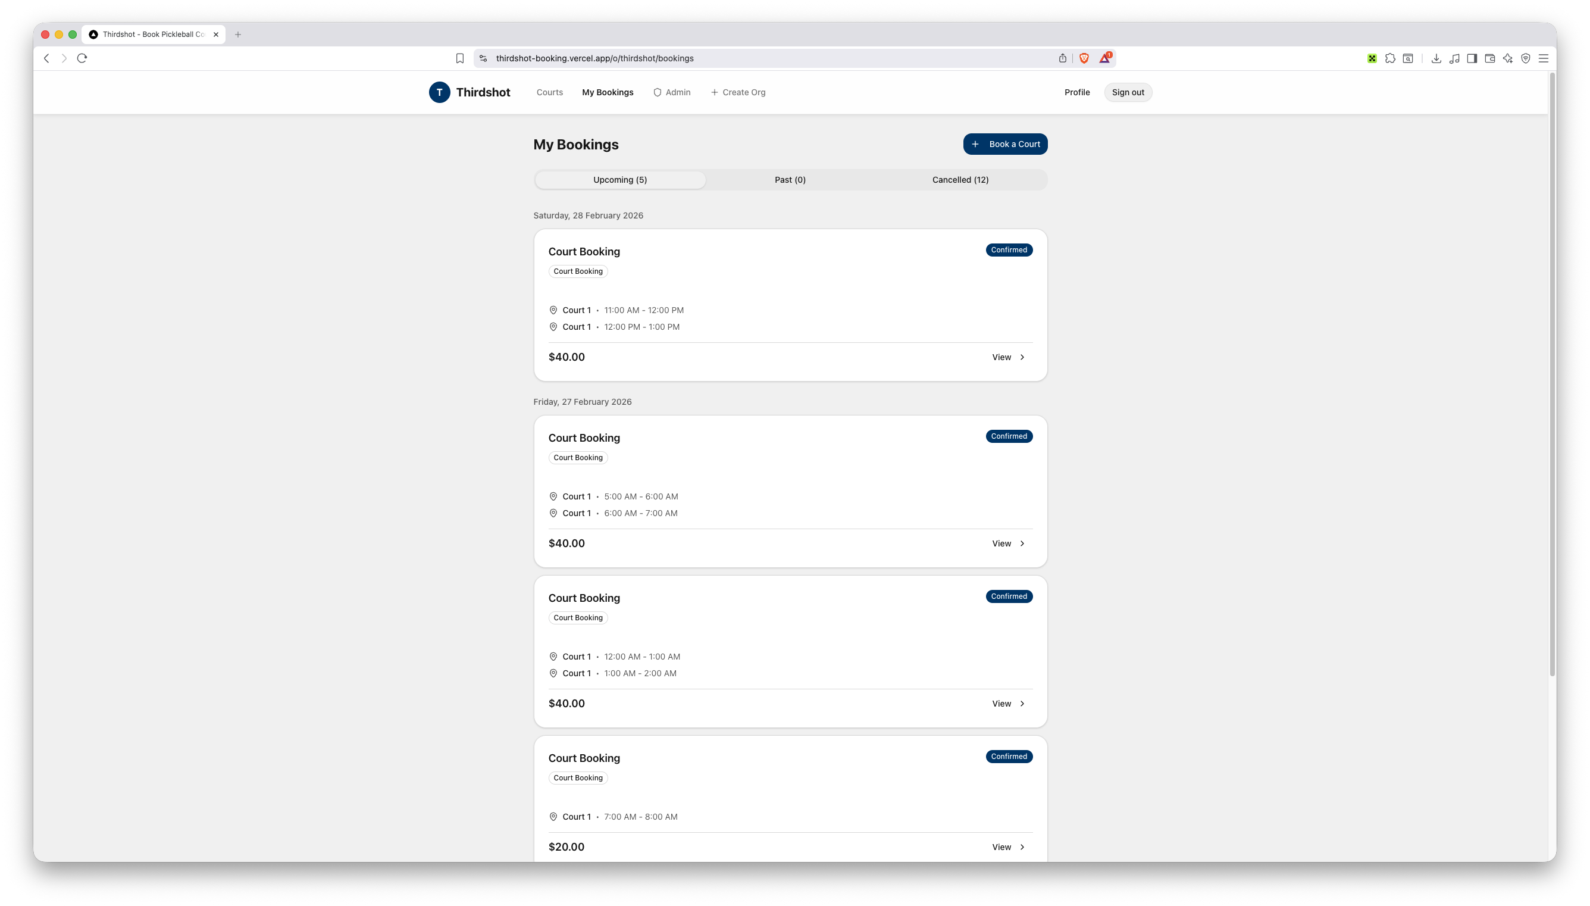
Task: Open the browser hamburger menu
Action: (1544, 58)
